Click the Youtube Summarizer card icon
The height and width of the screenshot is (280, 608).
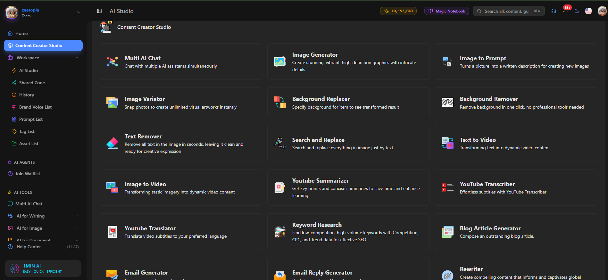click(280, 187)
